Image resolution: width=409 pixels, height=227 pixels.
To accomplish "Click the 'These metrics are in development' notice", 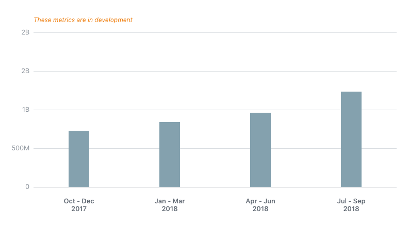I will pos(83,20).
